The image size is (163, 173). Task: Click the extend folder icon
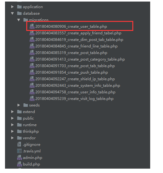pos(19,112)
